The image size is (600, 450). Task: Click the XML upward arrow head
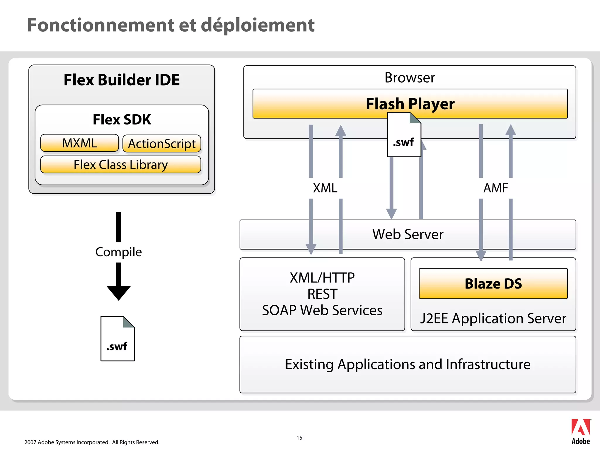point(340,131)
